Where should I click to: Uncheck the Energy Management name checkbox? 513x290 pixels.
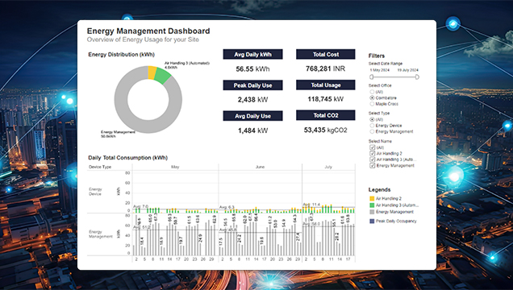373,166
